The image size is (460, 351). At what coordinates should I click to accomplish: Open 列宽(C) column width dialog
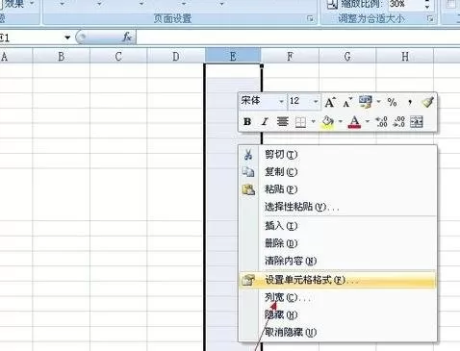[338, 298]
